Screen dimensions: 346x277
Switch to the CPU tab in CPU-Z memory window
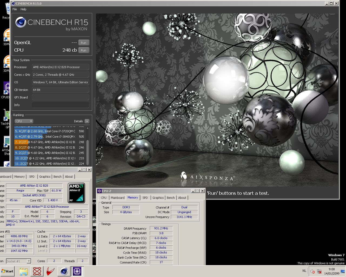click(x=104, y=198)
